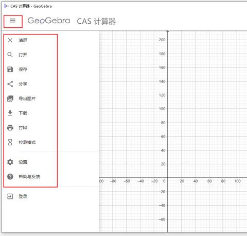Click the printer icon
This screenshot has width=247, height=236.
click(x=10, y=128)
